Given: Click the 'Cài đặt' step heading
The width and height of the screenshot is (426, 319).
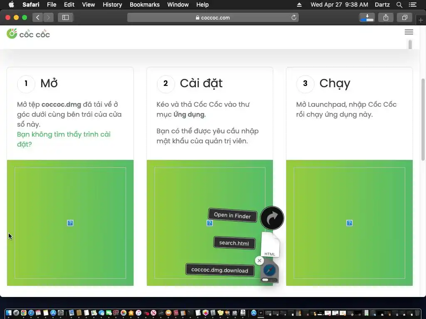Looking at the screenshot, I should tap(201, 83).
